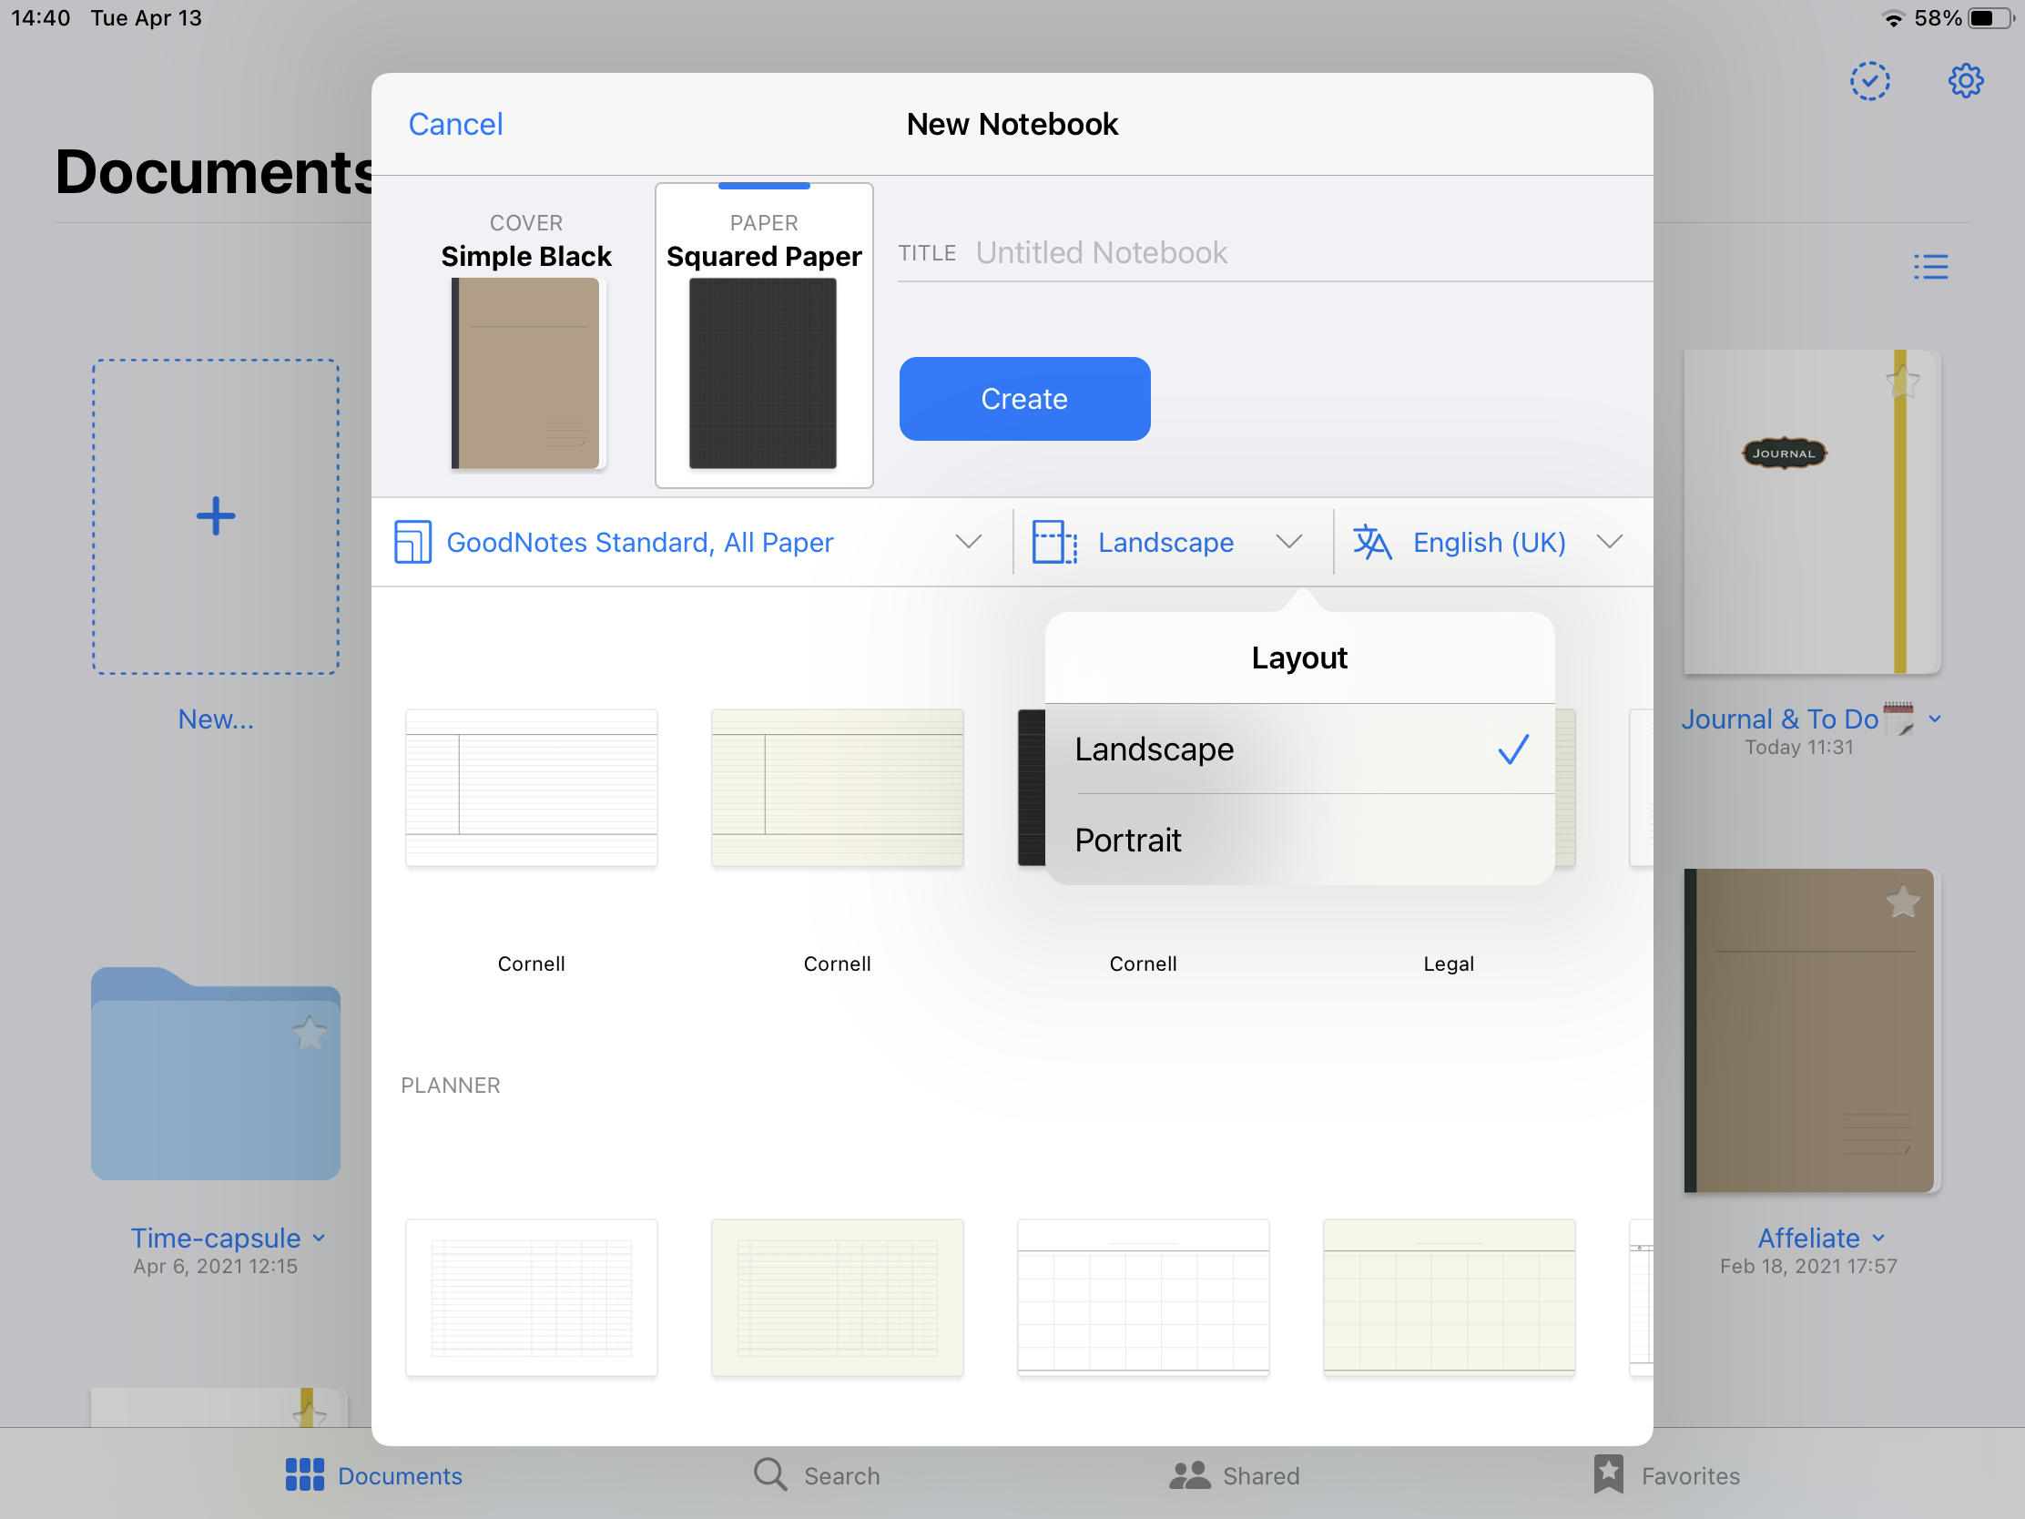Click the language translate icon
The height and width of the screenshot is (1519, 2025).
point(1371,542)
